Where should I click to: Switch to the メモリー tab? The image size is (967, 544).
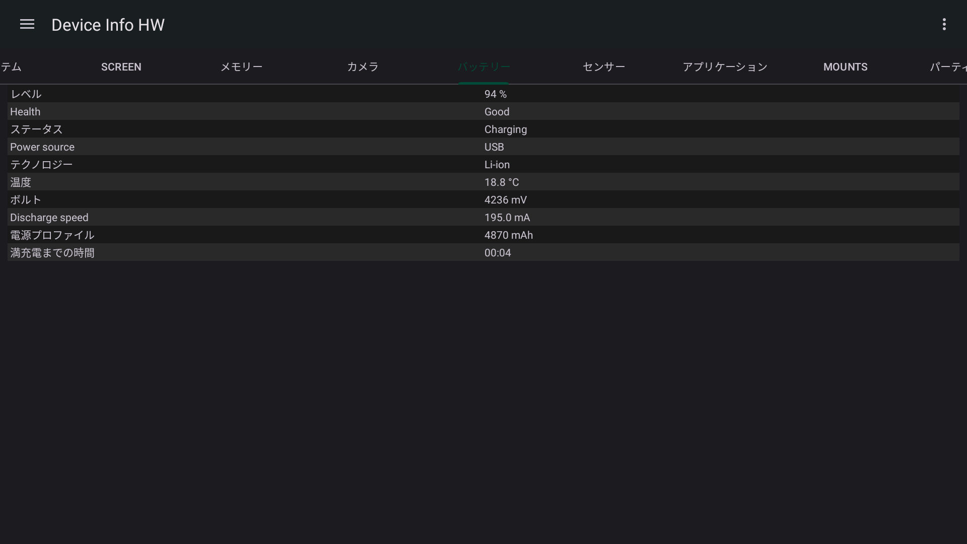241,67
